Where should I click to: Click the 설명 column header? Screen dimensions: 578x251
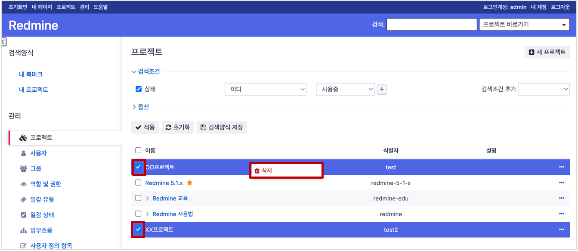click(x=491, y=151)
